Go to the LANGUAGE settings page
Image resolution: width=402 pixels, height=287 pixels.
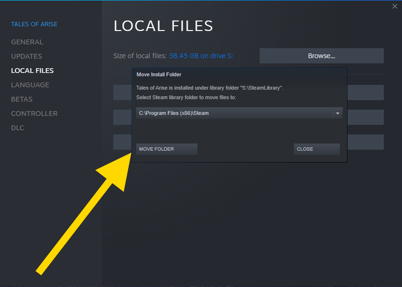click(x=30, y=85)
